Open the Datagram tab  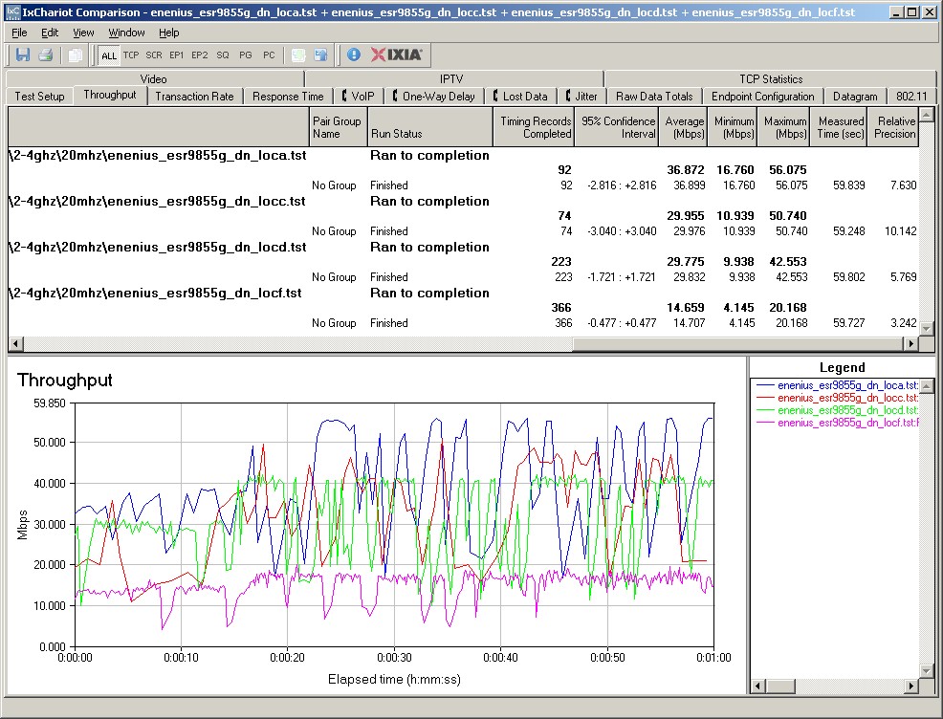point(855,97)
